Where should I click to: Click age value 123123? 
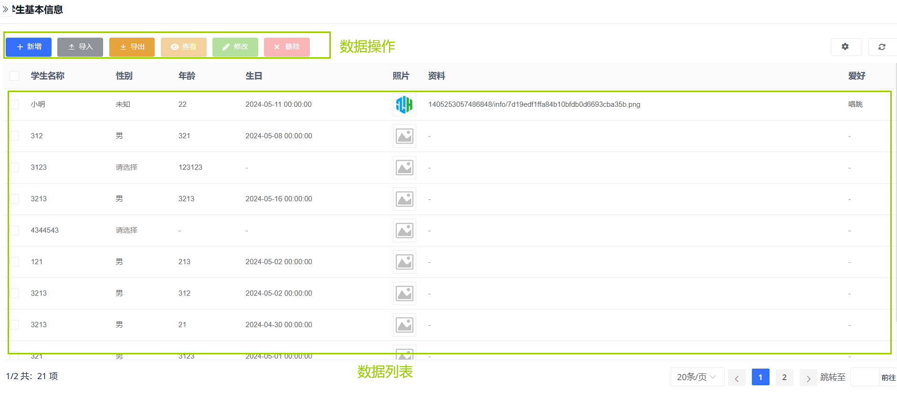coord(190,167)
